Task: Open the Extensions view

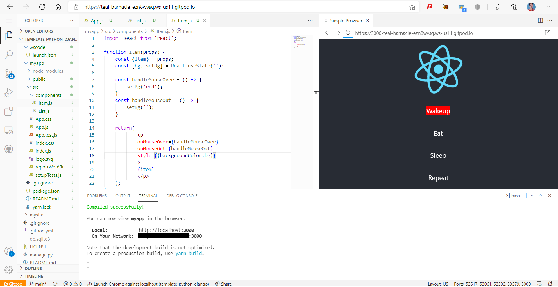Action: tap(9, 111)
